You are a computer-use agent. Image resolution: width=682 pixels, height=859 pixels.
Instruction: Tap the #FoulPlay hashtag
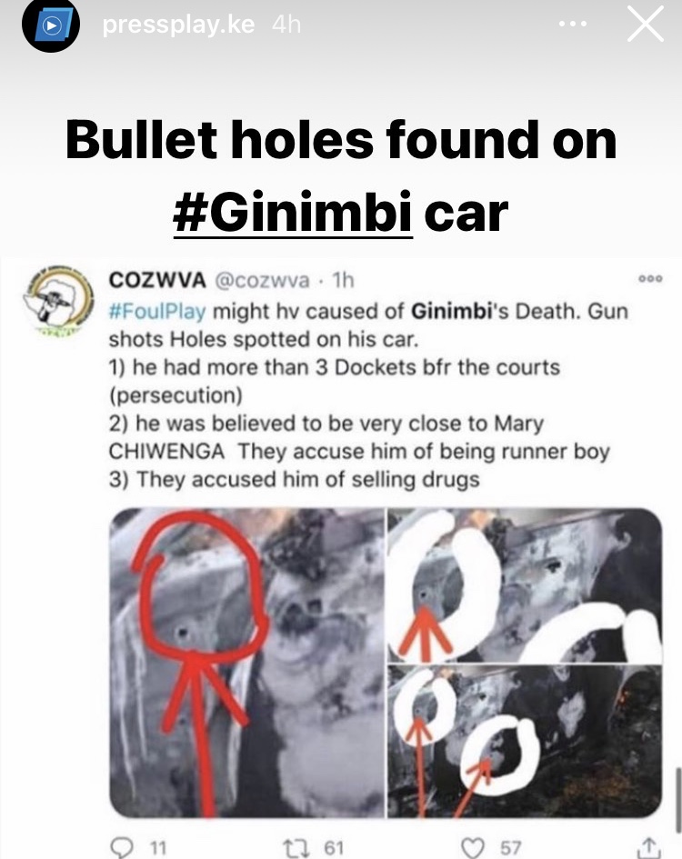point(157,311)
